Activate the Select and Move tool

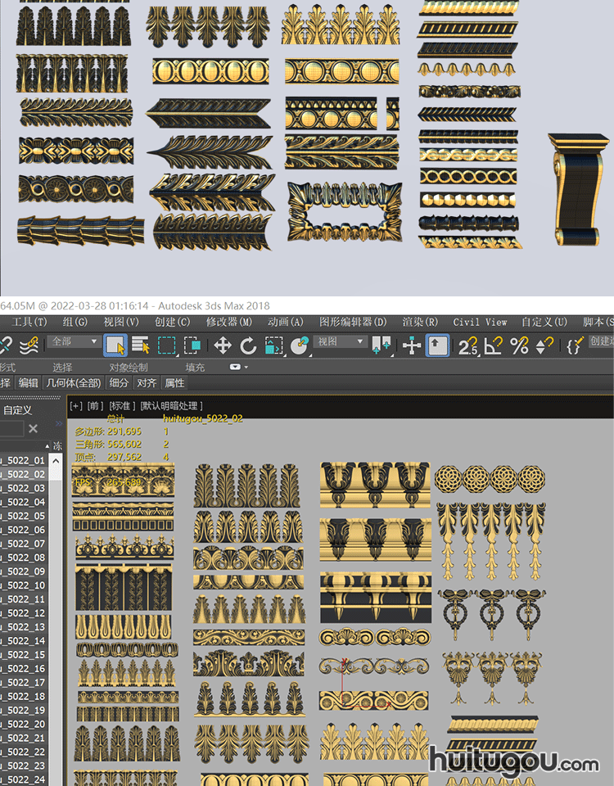(x=223, y=346)
